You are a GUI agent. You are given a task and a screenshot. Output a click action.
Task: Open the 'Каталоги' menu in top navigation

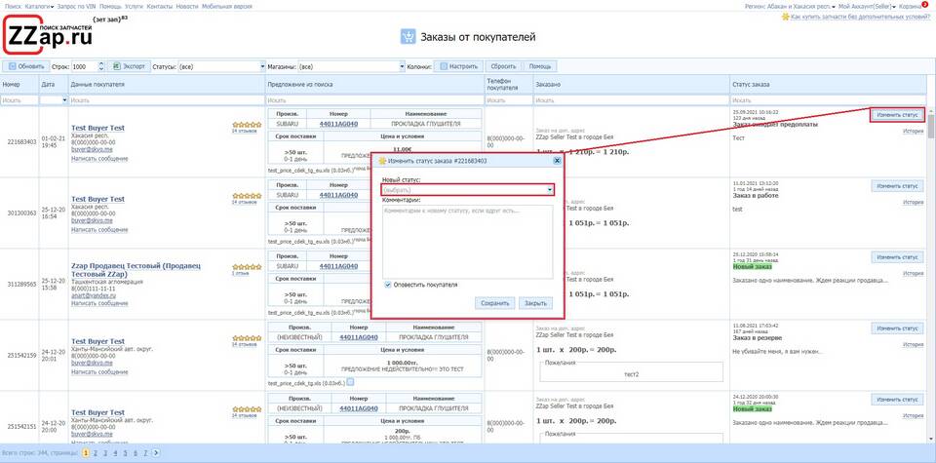(39, 6)
